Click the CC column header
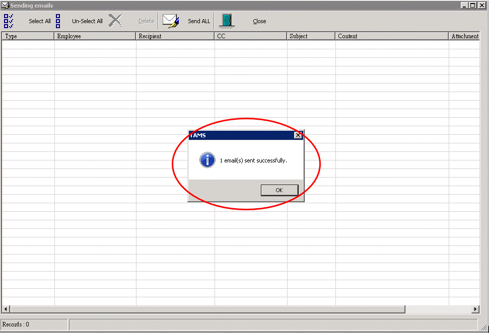Screen dimensions: 489x333 (x=251, y=36)
